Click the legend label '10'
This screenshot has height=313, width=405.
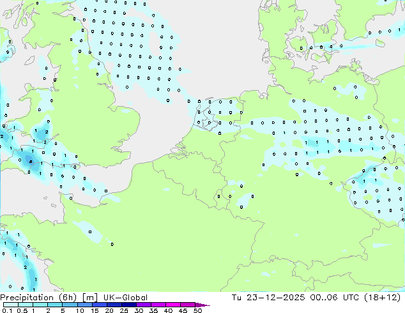pyautogui.click(x=80, y=310)
